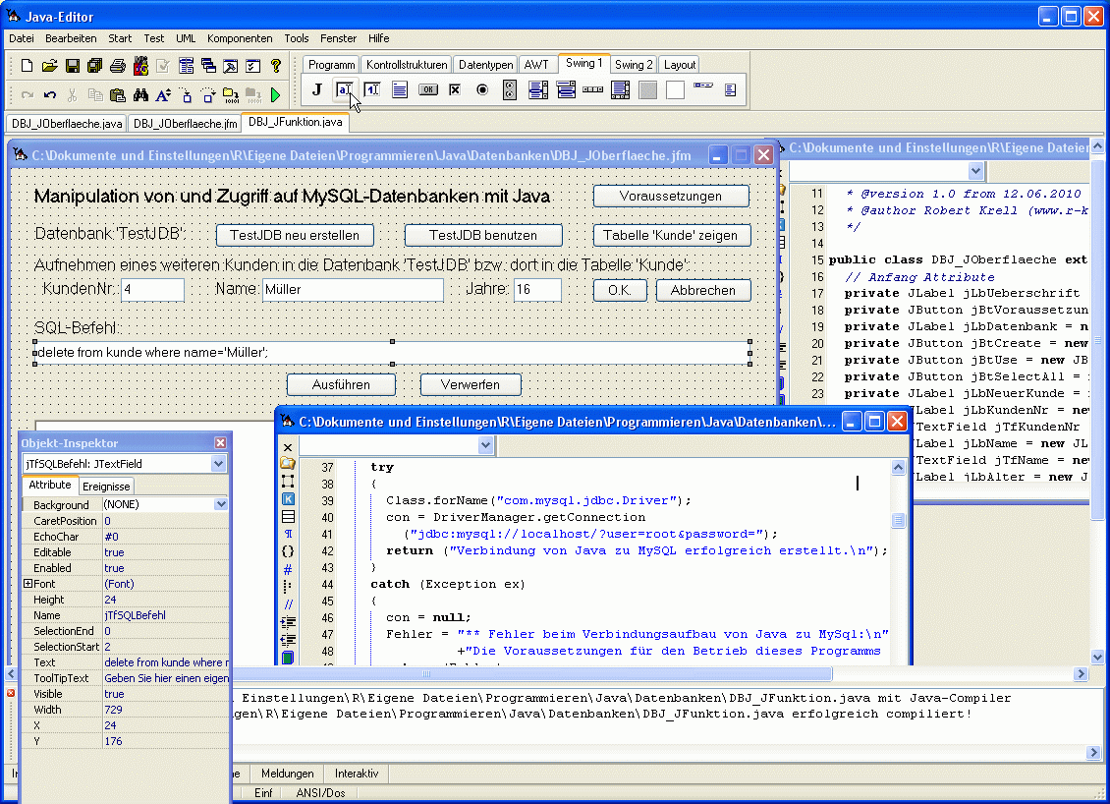1110x804 pixels.
Task: Click the Save (floppy disk) toolbar icon
Action: pos(73,66)
